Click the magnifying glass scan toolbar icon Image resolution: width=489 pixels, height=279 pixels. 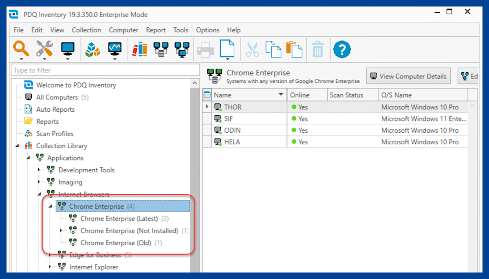21,48
